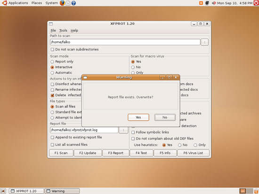Switch to the second workspace in the switcher
Screen dimensions: 259x194
tap(250, 191)
